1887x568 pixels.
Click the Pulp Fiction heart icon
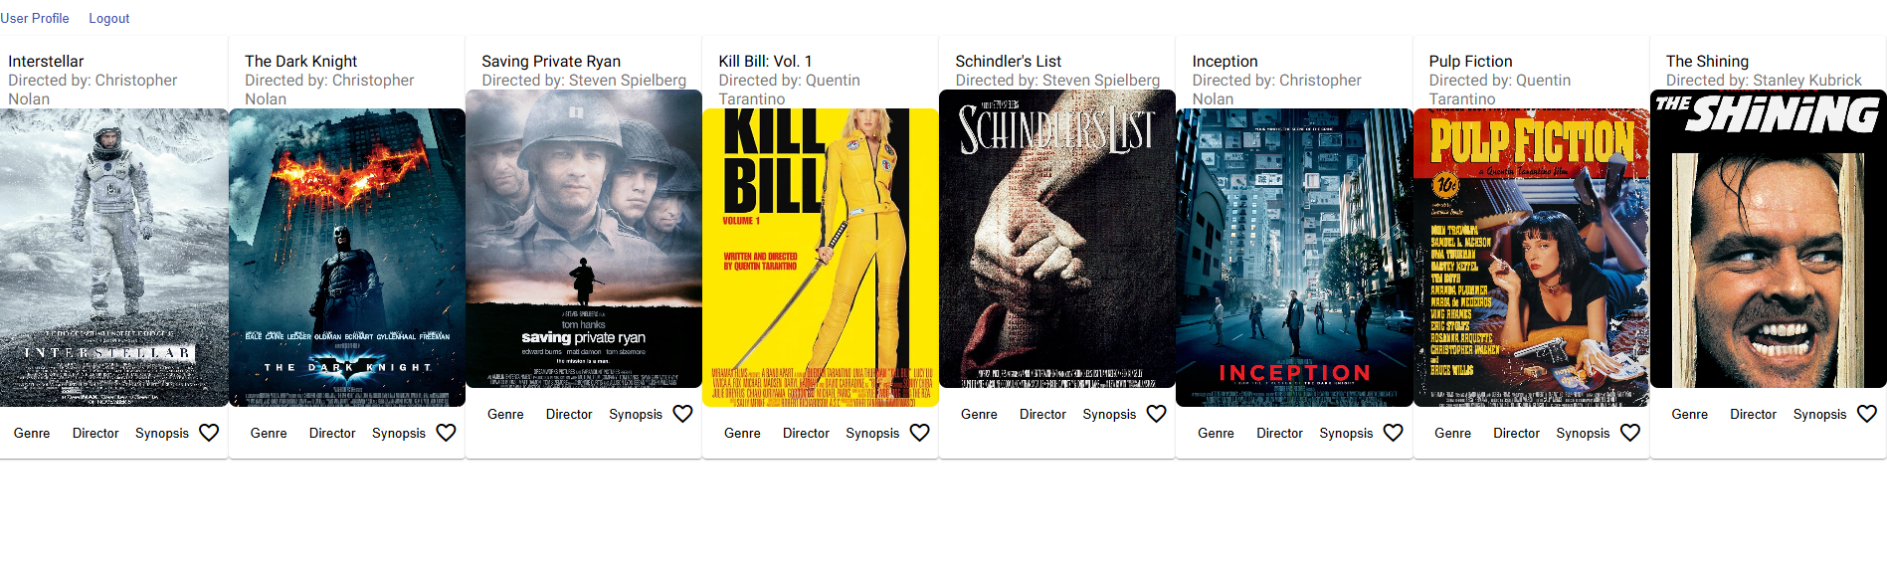tap(1629, 433)
